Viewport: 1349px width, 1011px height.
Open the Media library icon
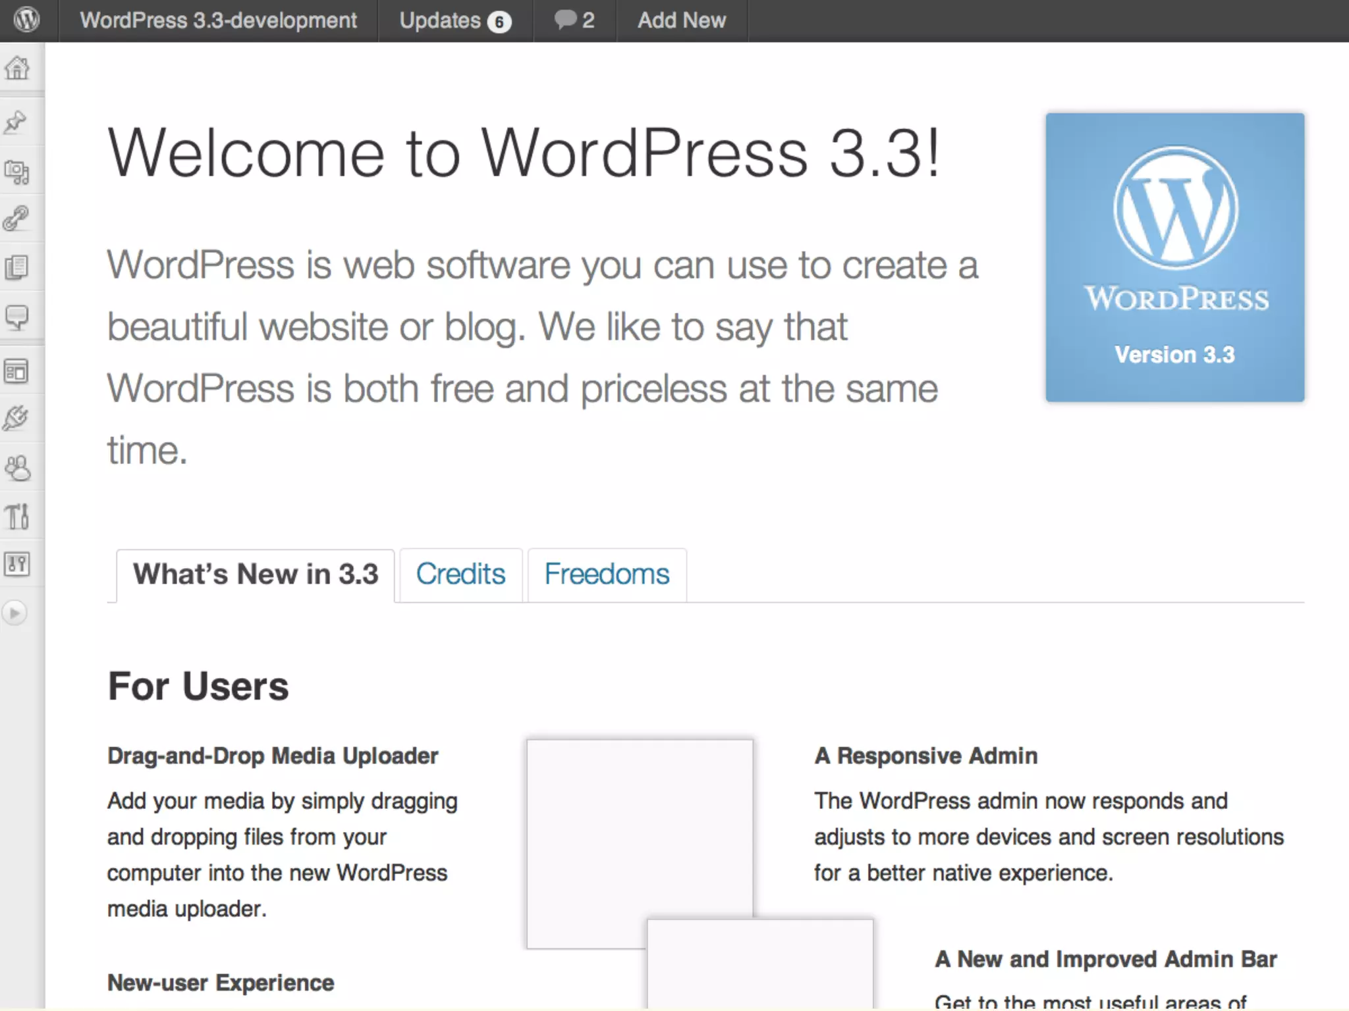(x=17, y=172)
